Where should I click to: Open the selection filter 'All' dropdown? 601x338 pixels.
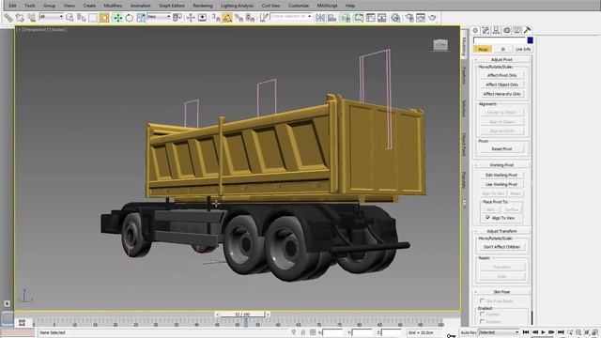pyautogui.click(x=52, y=17)
